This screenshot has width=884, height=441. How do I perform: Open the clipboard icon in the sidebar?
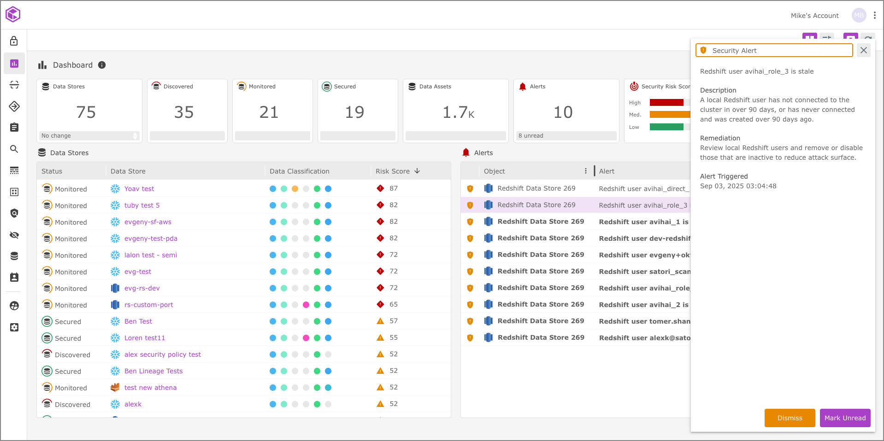pyautogui.click(x=14, y=128)
